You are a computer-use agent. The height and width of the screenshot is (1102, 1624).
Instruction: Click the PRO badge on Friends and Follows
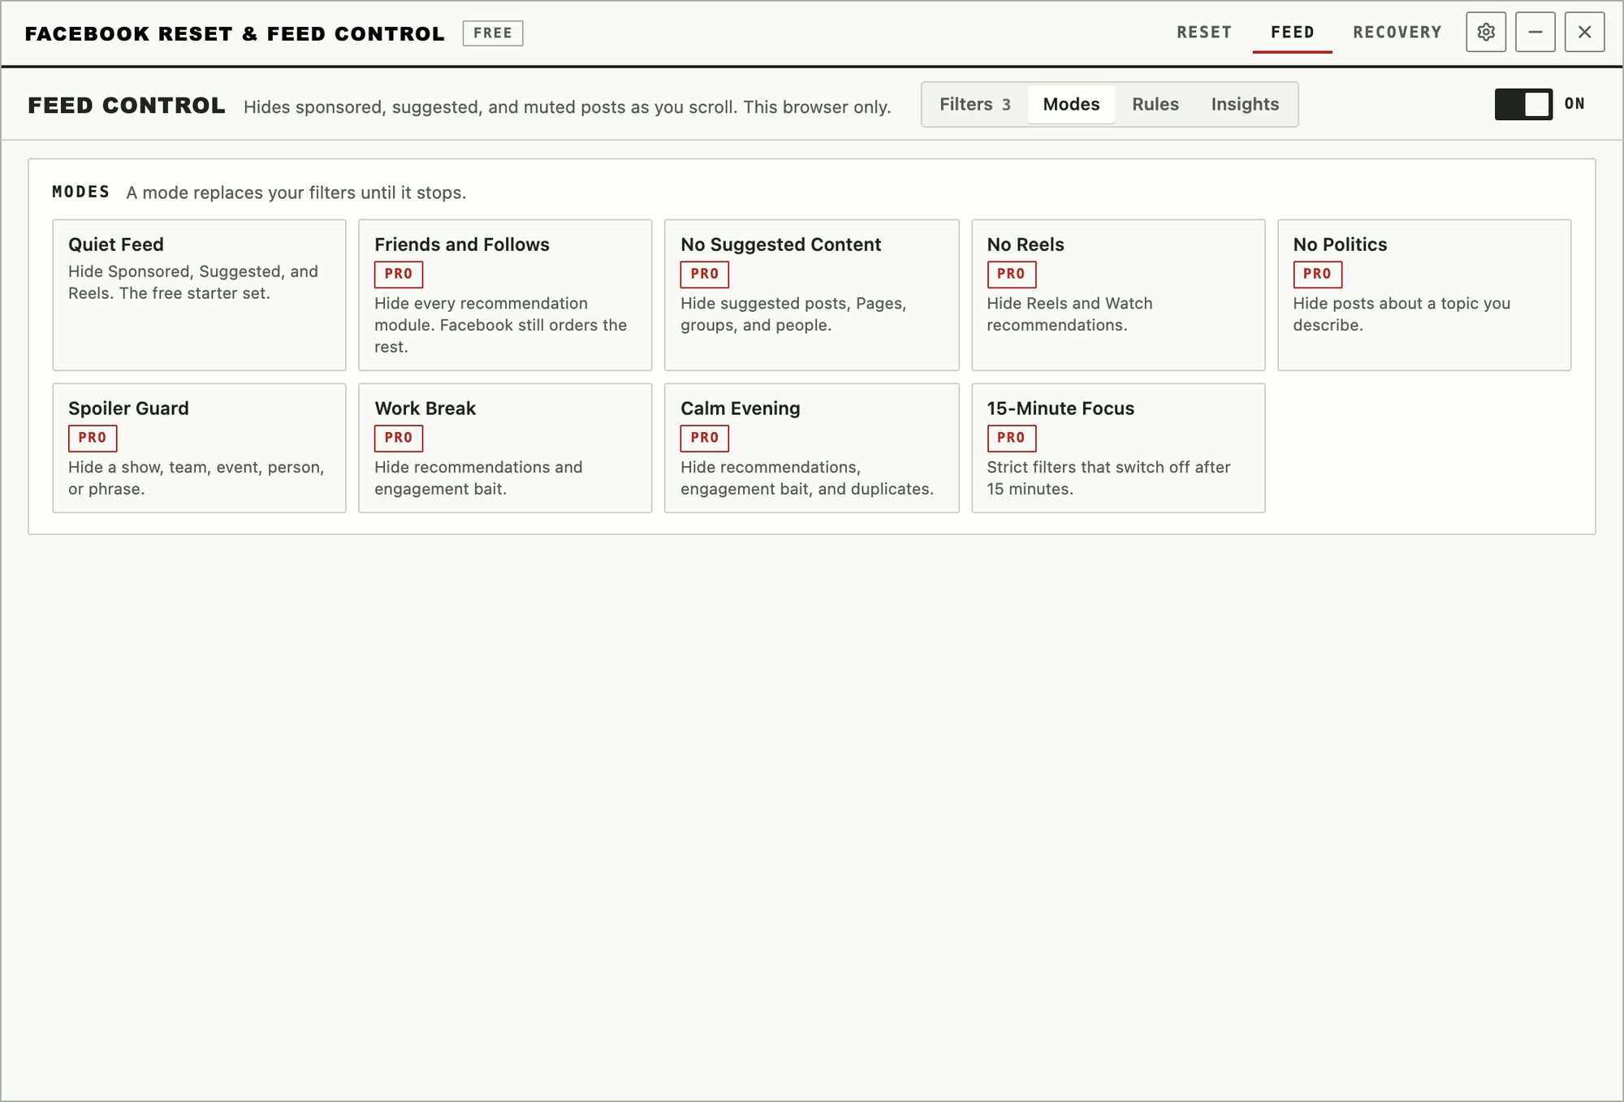399,274
